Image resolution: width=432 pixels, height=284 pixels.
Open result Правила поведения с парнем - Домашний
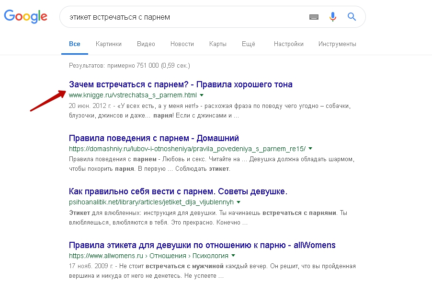click(x=154, y=138)
